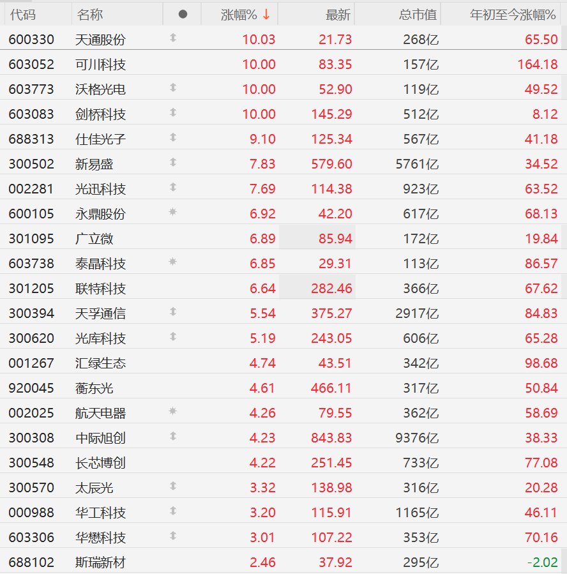567x574 pixels.
Task: Click the black dot column header
Action: pos(183,14)
